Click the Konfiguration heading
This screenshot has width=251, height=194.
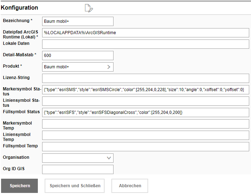[x=20, y=7]
